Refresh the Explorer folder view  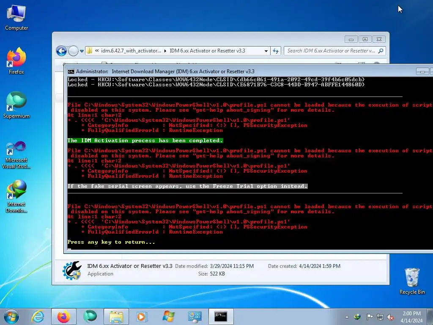point(276,51)
